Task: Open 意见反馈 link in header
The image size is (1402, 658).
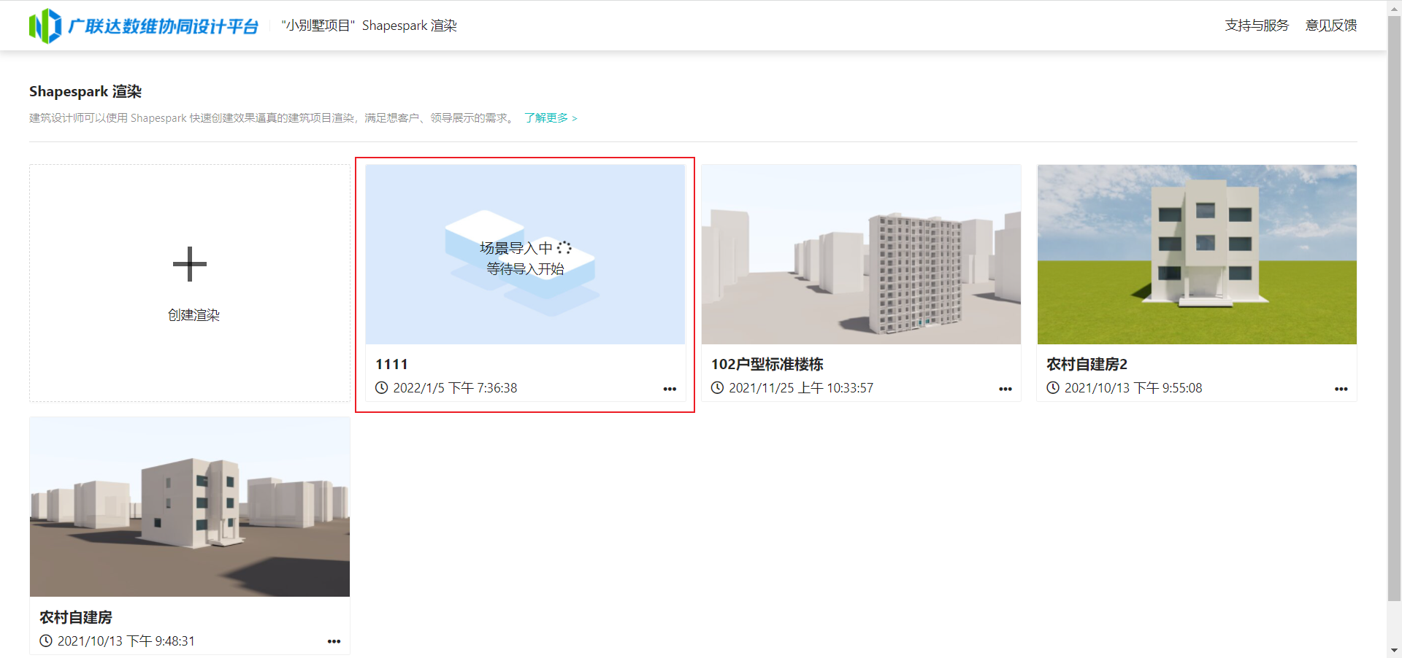Action: coord(1331,26)
